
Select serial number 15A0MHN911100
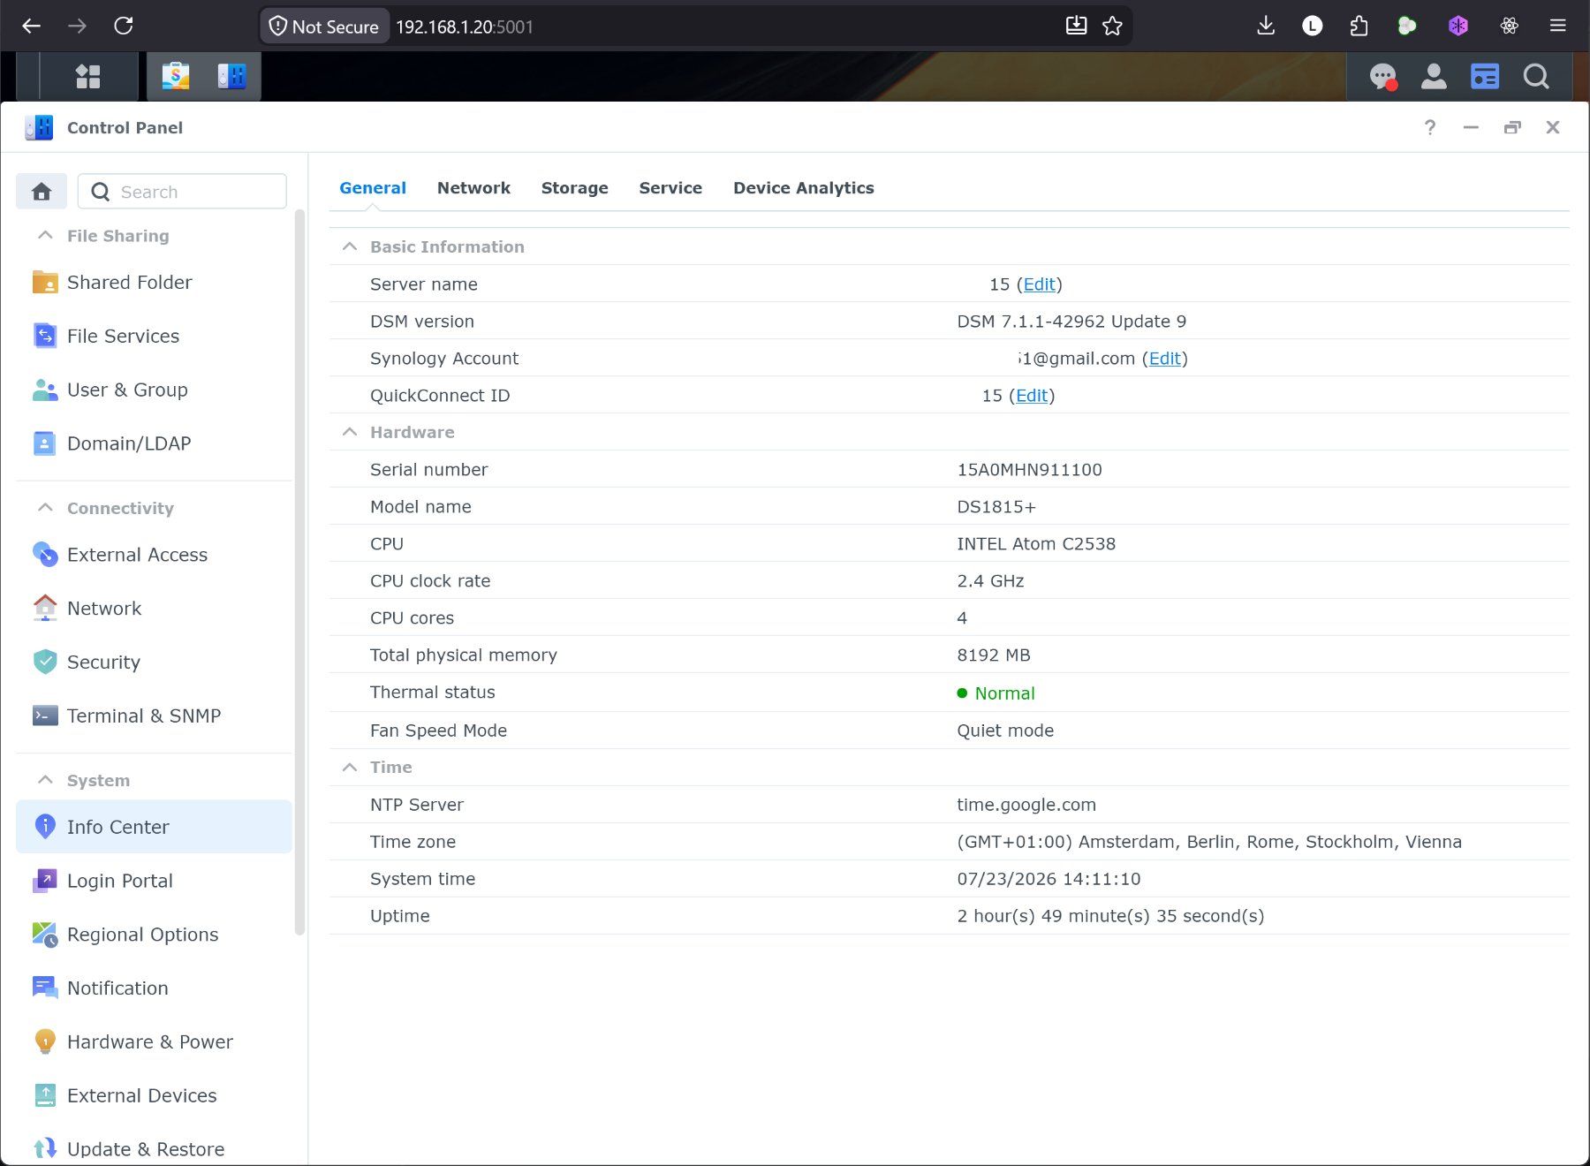[1029, 470]
